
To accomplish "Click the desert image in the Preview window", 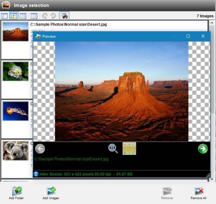I will [x=122, y=91].
